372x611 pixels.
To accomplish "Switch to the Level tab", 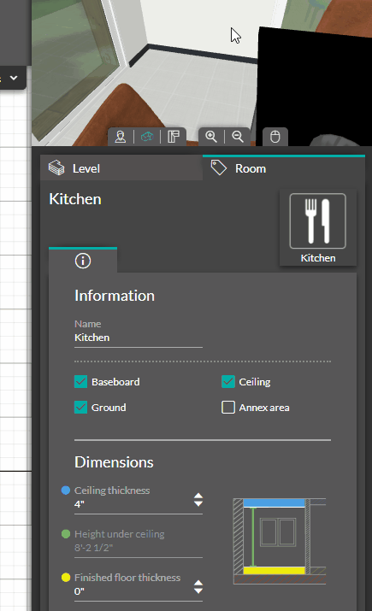I will pyautogui.click(x=121, y=168).
